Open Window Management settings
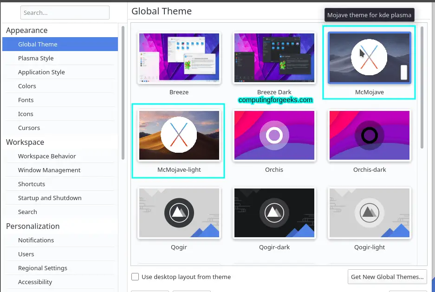 point(60,170)
